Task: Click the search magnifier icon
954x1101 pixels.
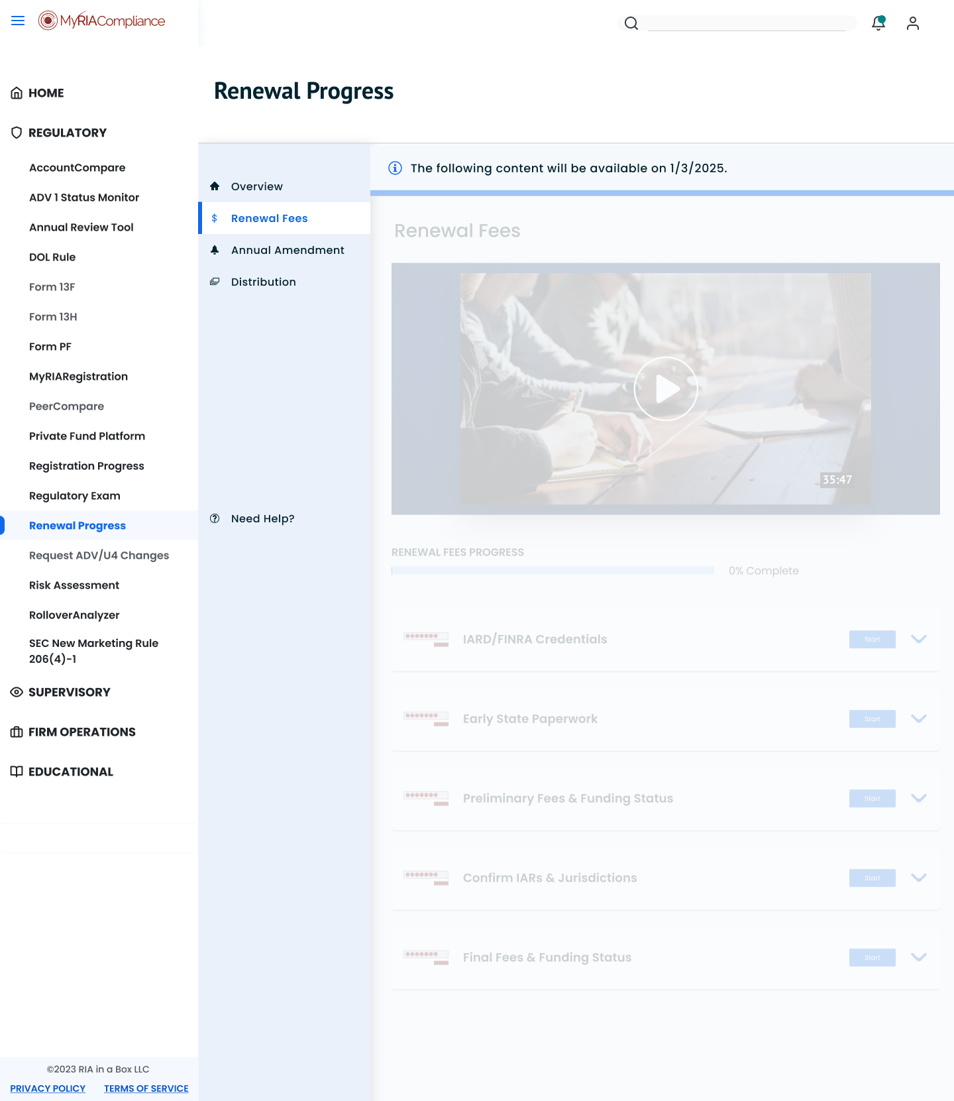Action: coord(631,24)
